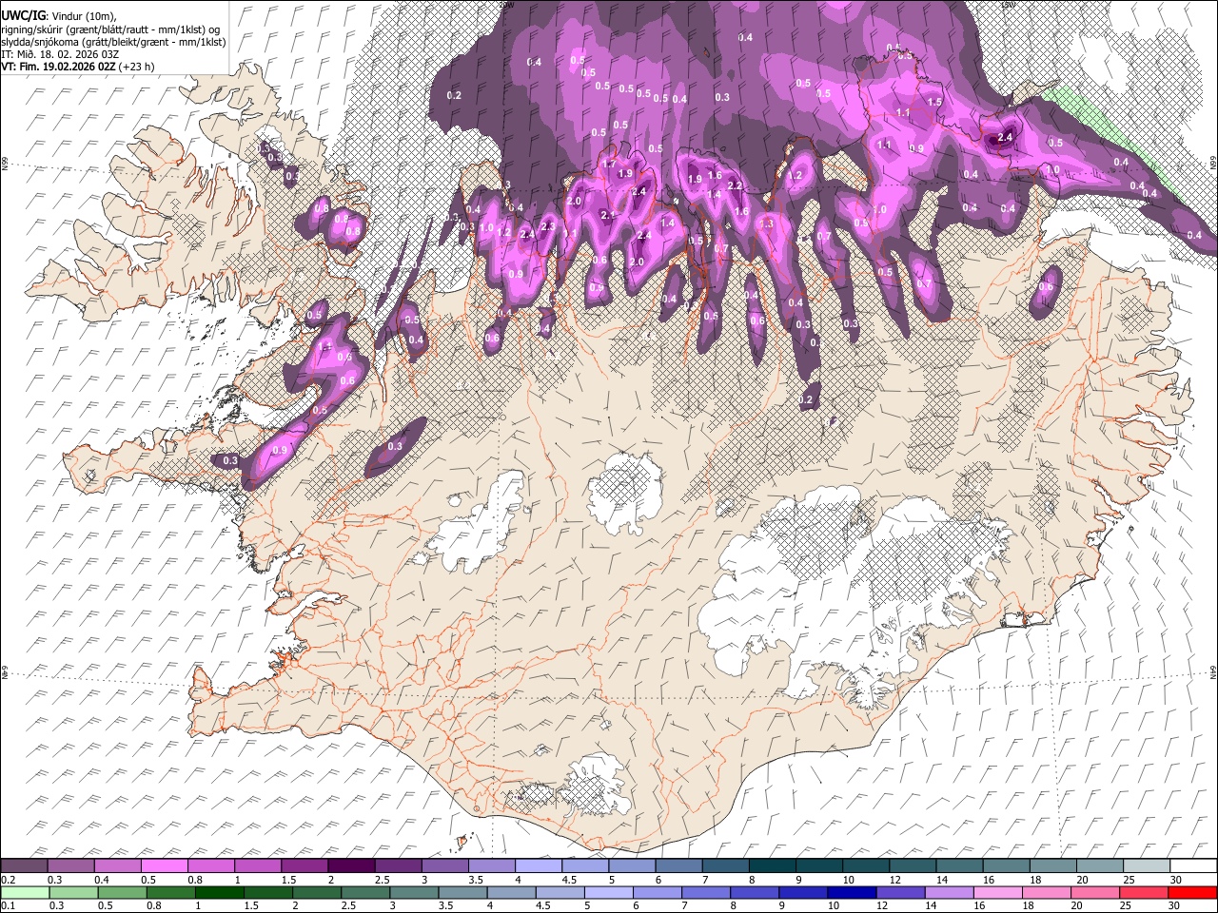Select the bright pink 0.5–0.8 swatch, upper legend row

pos(164,866)
